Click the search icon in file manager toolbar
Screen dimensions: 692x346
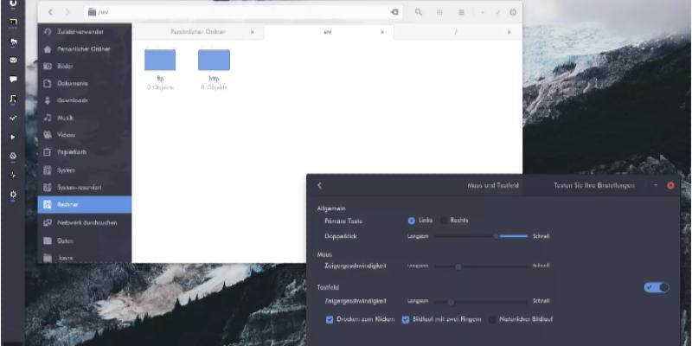coord(419,12)
